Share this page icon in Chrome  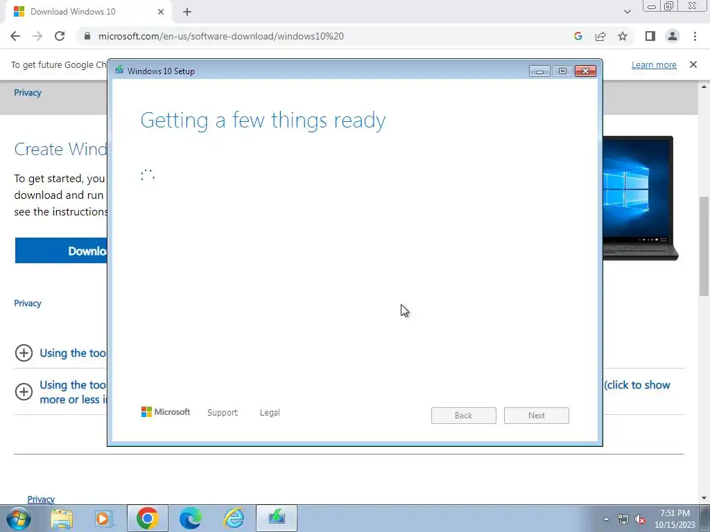(600, 36)
